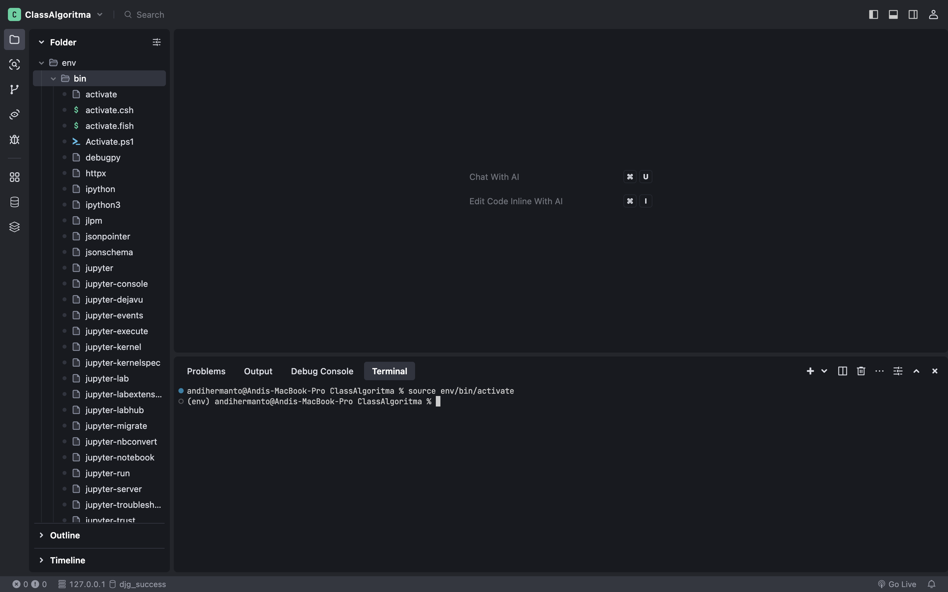The image size is (948, 592).
Task: Switch to the Debug Console tab
Action: (x=322, y=371)
